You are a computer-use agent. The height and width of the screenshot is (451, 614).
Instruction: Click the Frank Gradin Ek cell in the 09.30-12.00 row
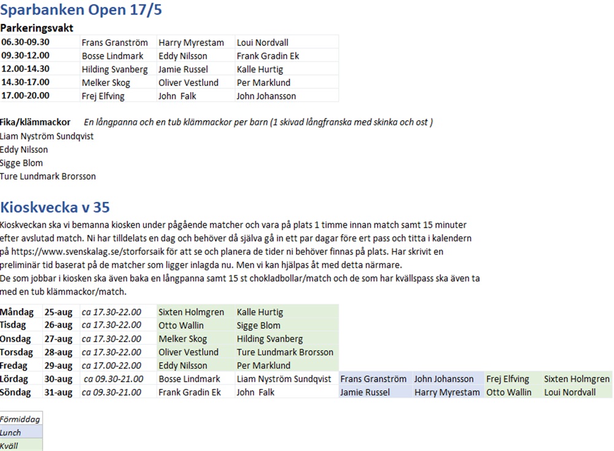(268, 56)
